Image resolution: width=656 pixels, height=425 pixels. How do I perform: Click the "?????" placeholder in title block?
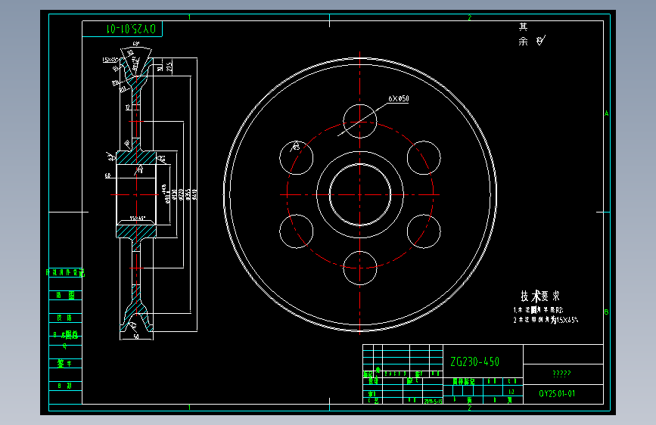click(x=561, y=374)
